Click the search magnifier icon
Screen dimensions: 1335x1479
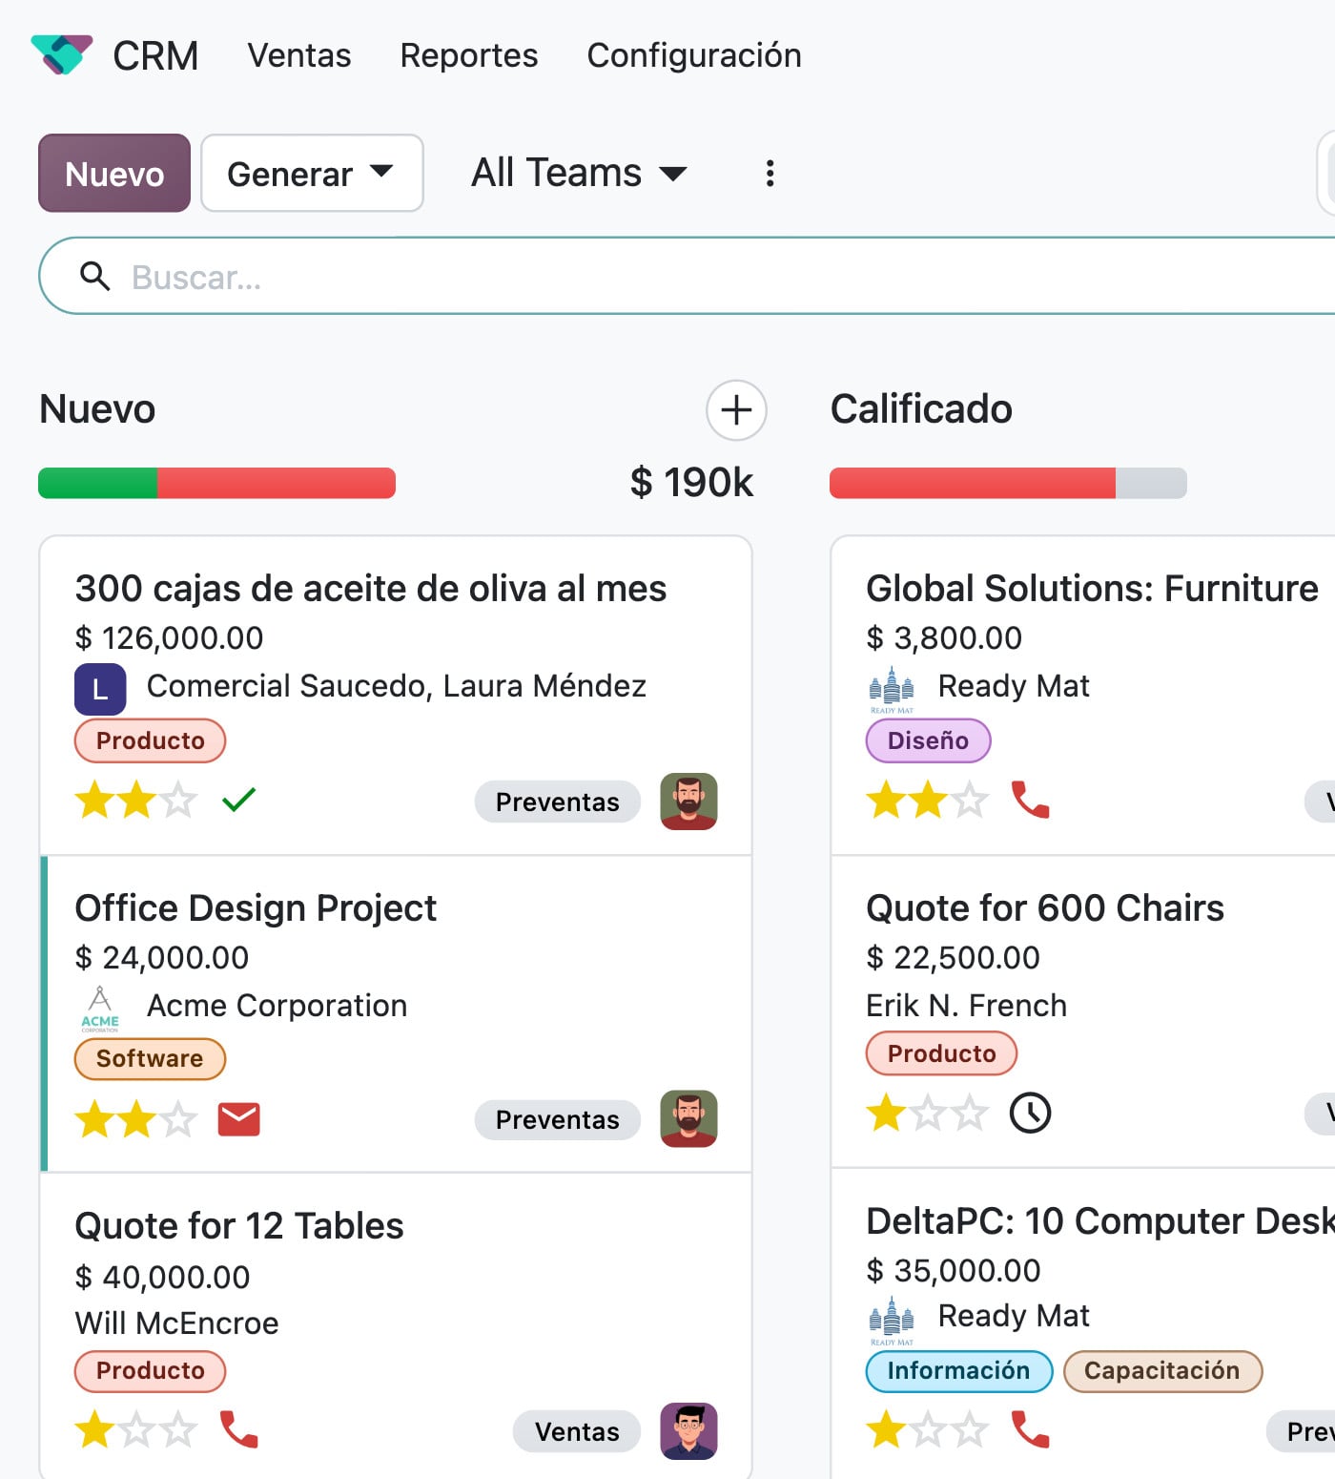[94, 276]
